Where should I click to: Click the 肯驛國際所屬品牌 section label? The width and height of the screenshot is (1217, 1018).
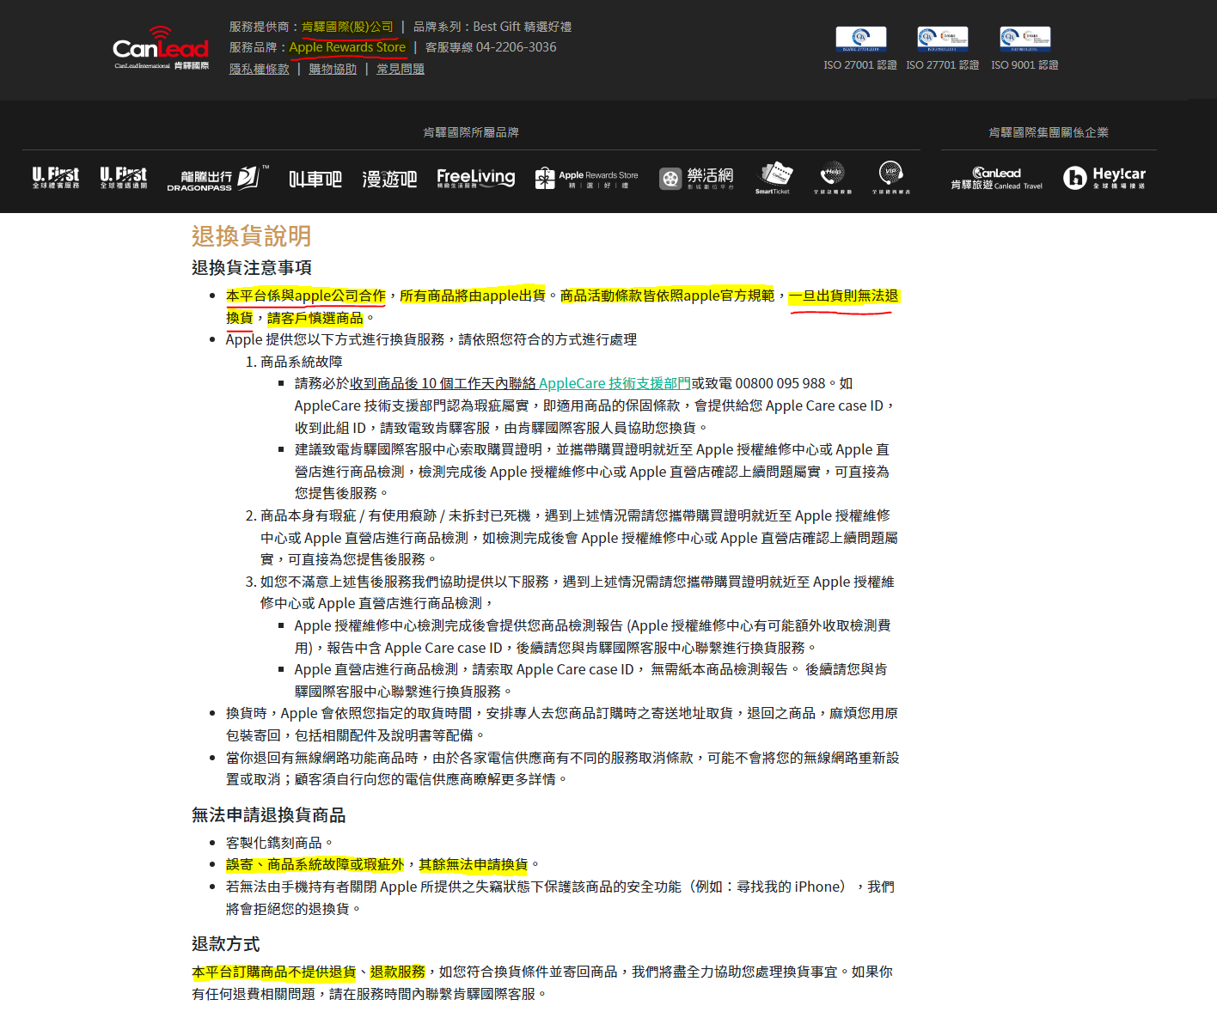pyautogui.click(x=471, y=132)
